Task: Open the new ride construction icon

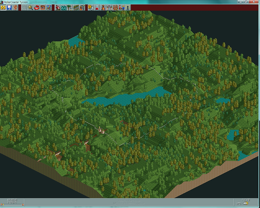Action: [x=82, y=8]
